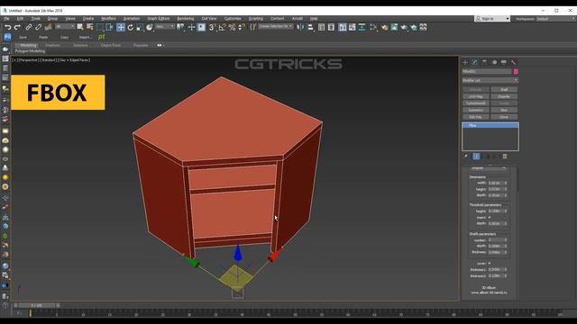Image resolution: width=577 pixels, height=324 pixels.
Task: Toggle the 'insert' checkbox in Threshold parameters
Action: [490, 218]
